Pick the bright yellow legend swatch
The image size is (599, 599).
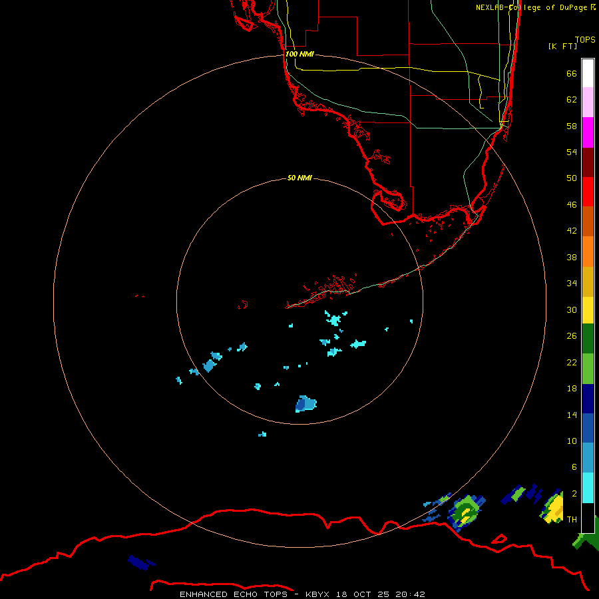point(588,309)
